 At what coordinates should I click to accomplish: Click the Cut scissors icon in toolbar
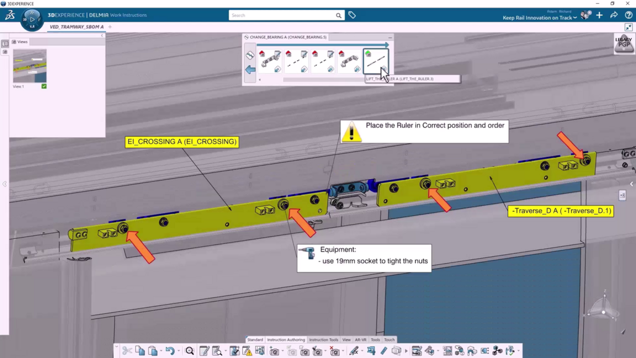127,351
